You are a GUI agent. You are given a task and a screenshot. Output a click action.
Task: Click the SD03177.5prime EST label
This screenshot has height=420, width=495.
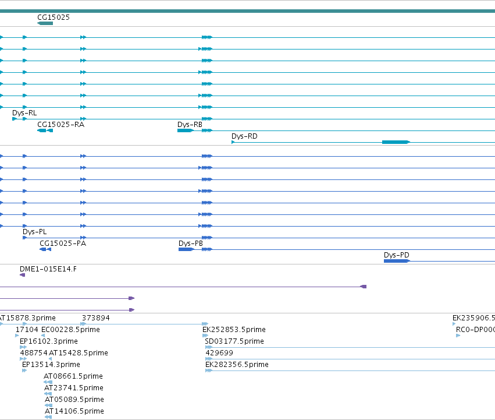tap(234, 341)
